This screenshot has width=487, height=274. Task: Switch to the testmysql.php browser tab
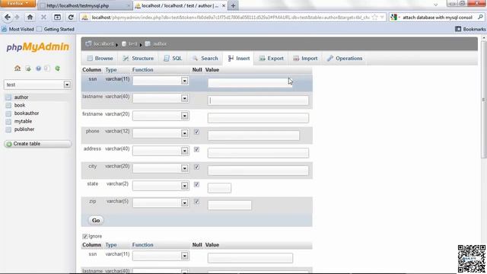tap(84, 5)
